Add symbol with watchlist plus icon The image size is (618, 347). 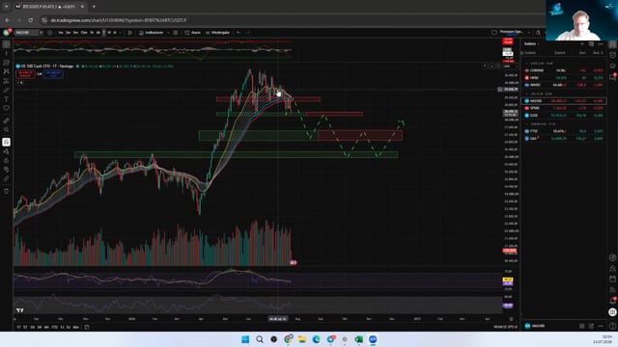click(x=582, y=44)
